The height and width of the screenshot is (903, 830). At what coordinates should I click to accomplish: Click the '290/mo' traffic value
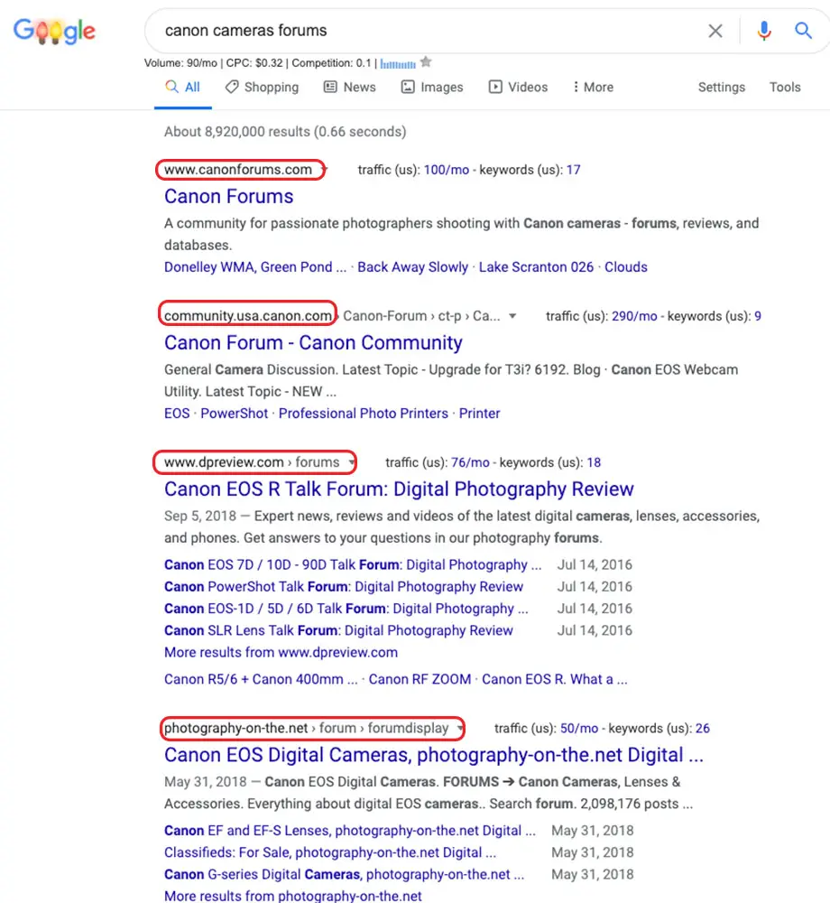click(634, 316)
